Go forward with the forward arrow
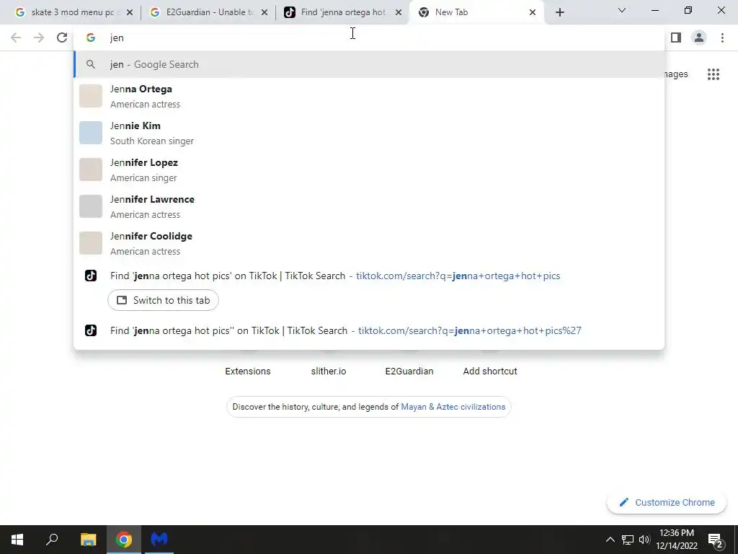Image resolution: width=738 pixels, height=554 pixels. coord(39,38)
